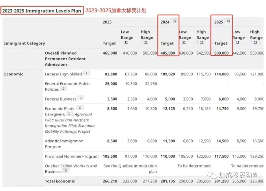Select the '2,350' Federal Business cell
The width and height of the screenshot is (266, 191).
point(132,99)
